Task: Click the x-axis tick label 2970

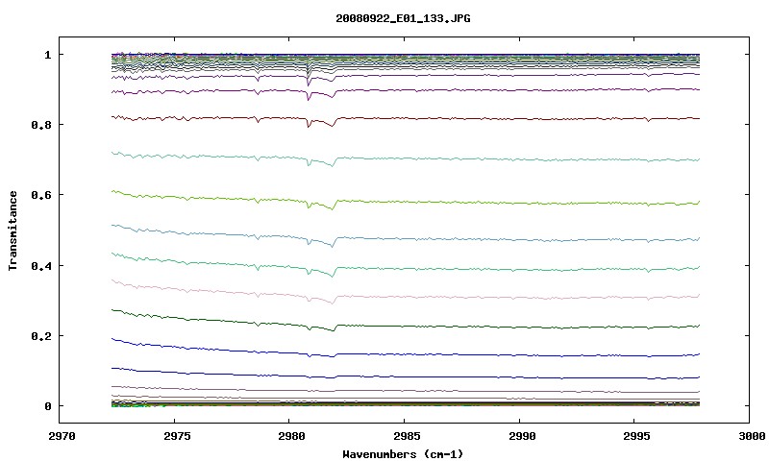Action: pos(62,436)
